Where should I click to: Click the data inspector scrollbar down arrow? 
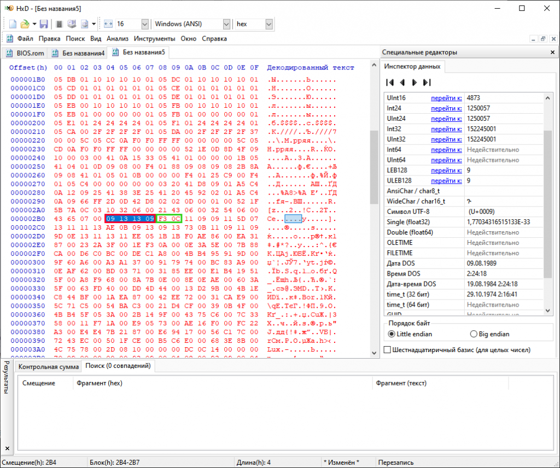[x=548, y=311]
